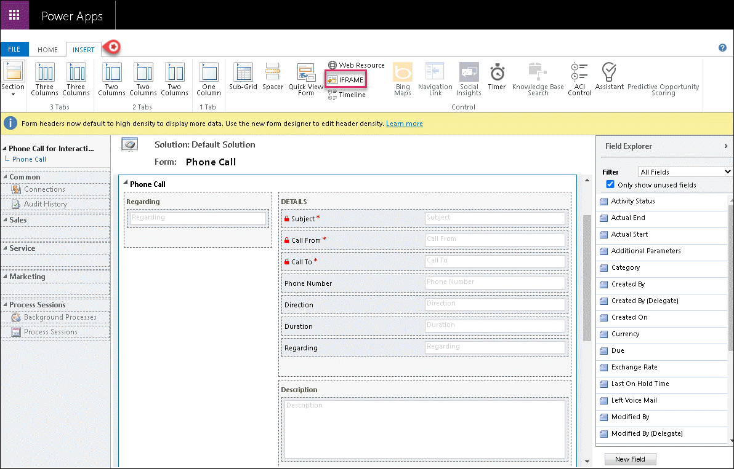Open the Power Apps app launcher waffle
Viewport: 734px width, 469px height.
click(14, 15)
